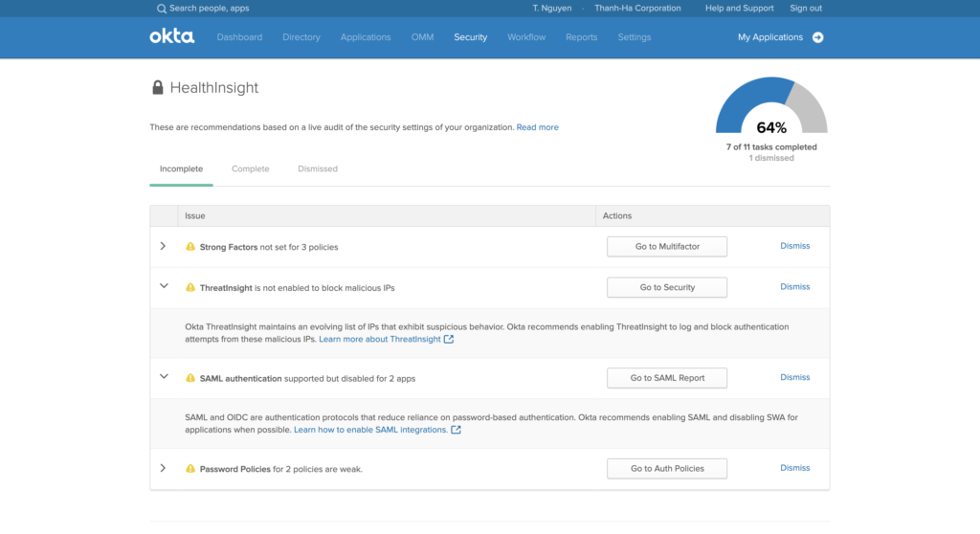Screen dimensions: 980x534
Task: Click the Strong Factors warning icon
Action: coord(190,246)
